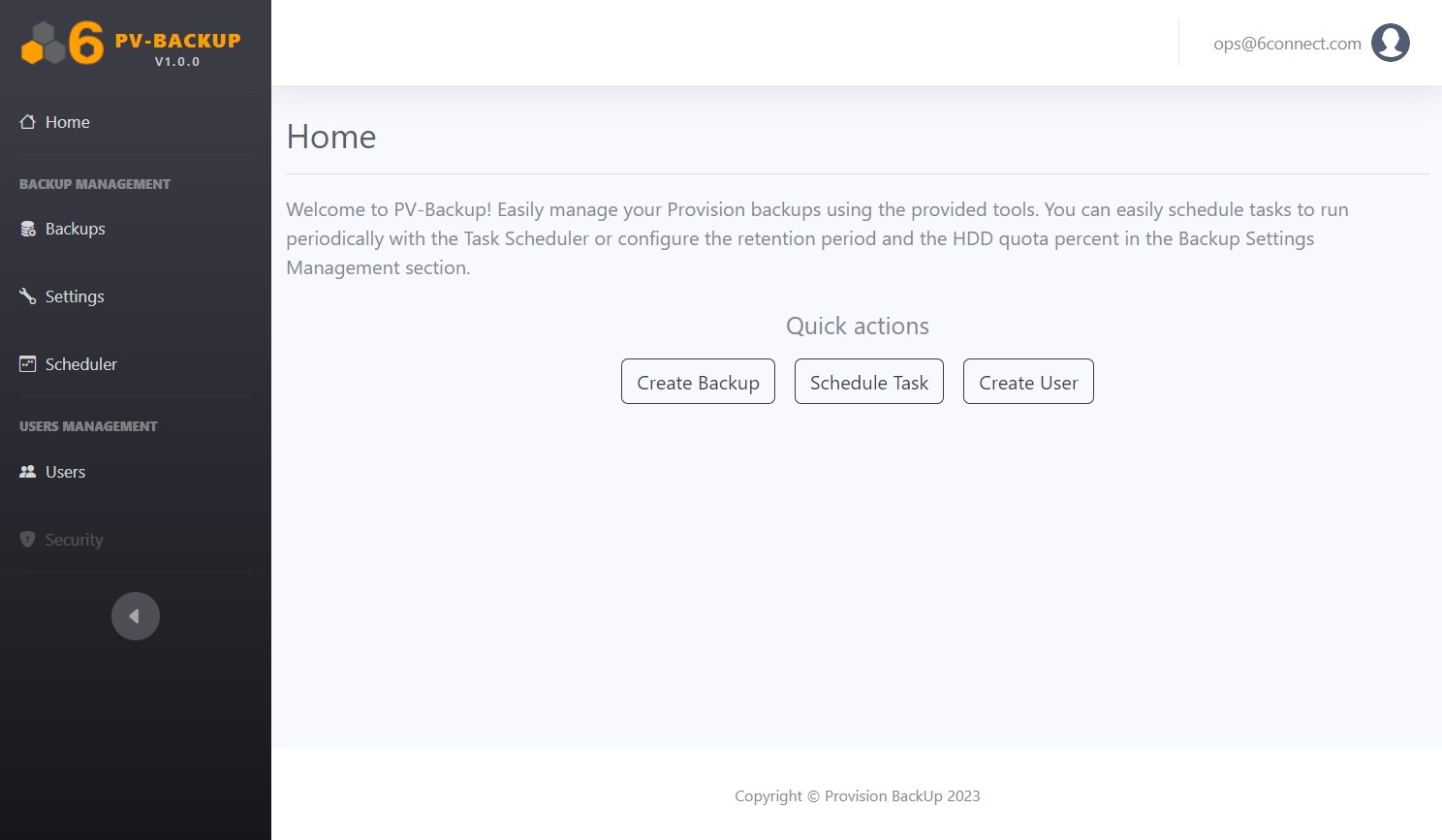Open the ops@6connect.com account menu
Viewport: 1442px width, 840px height.
pyautogui.click(x=1287, y=44)
